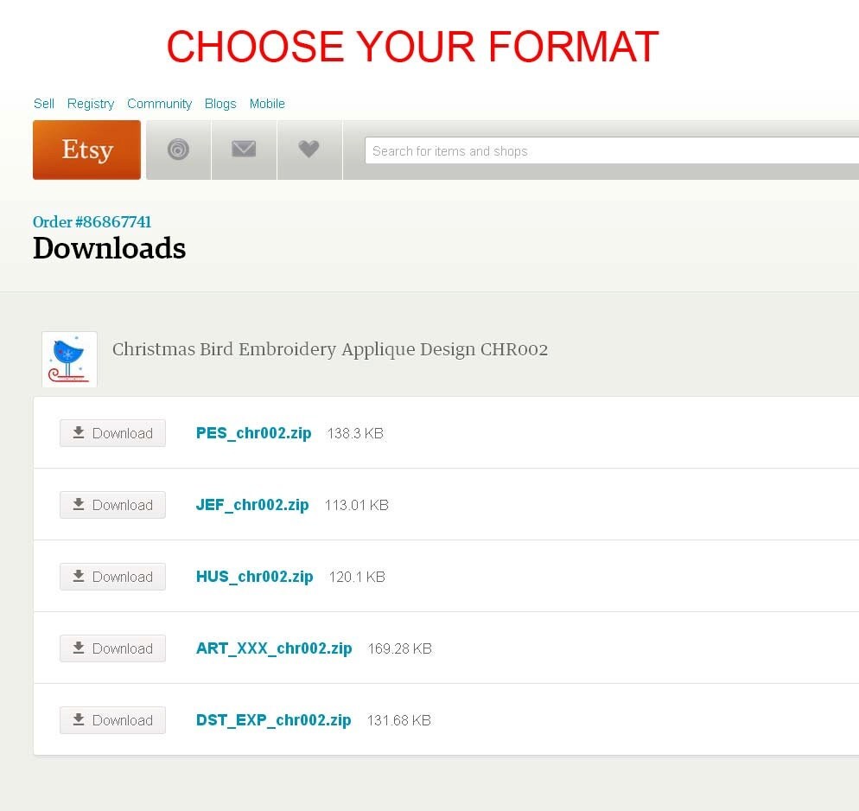Click the Downloads page heading
Screen dimensions: 859x811
click(110, 248)
